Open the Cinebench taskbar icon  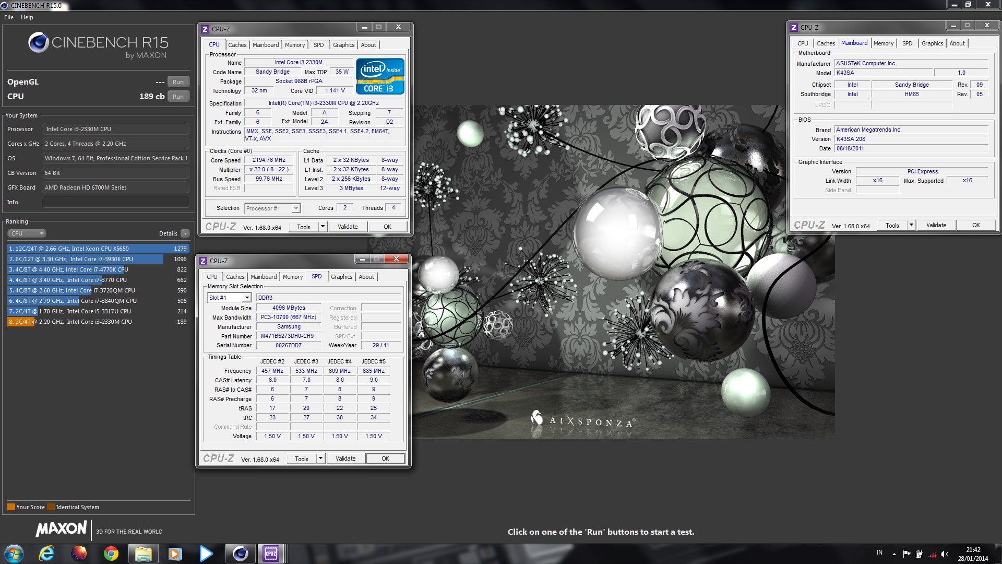coord(240,554)
